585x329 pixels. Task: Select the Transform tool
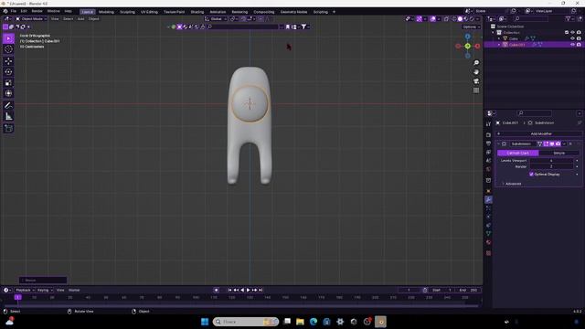8,93
